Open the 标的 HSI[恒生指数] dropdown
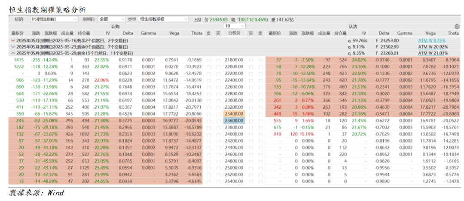Image resolution: width=464 pixels, height=201 pixels. (x=54, y=19)
